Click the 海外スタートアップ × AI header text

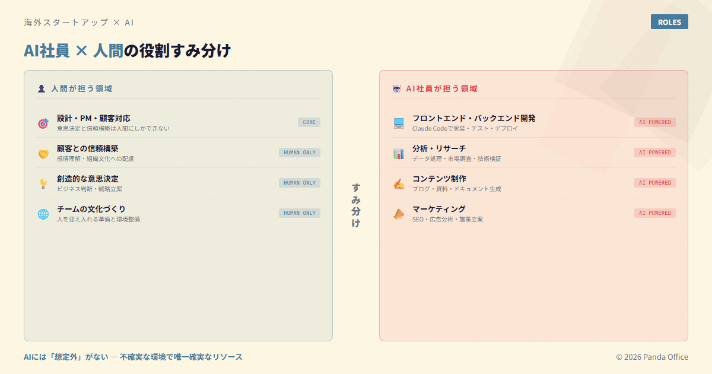click(x=79, y=22)
